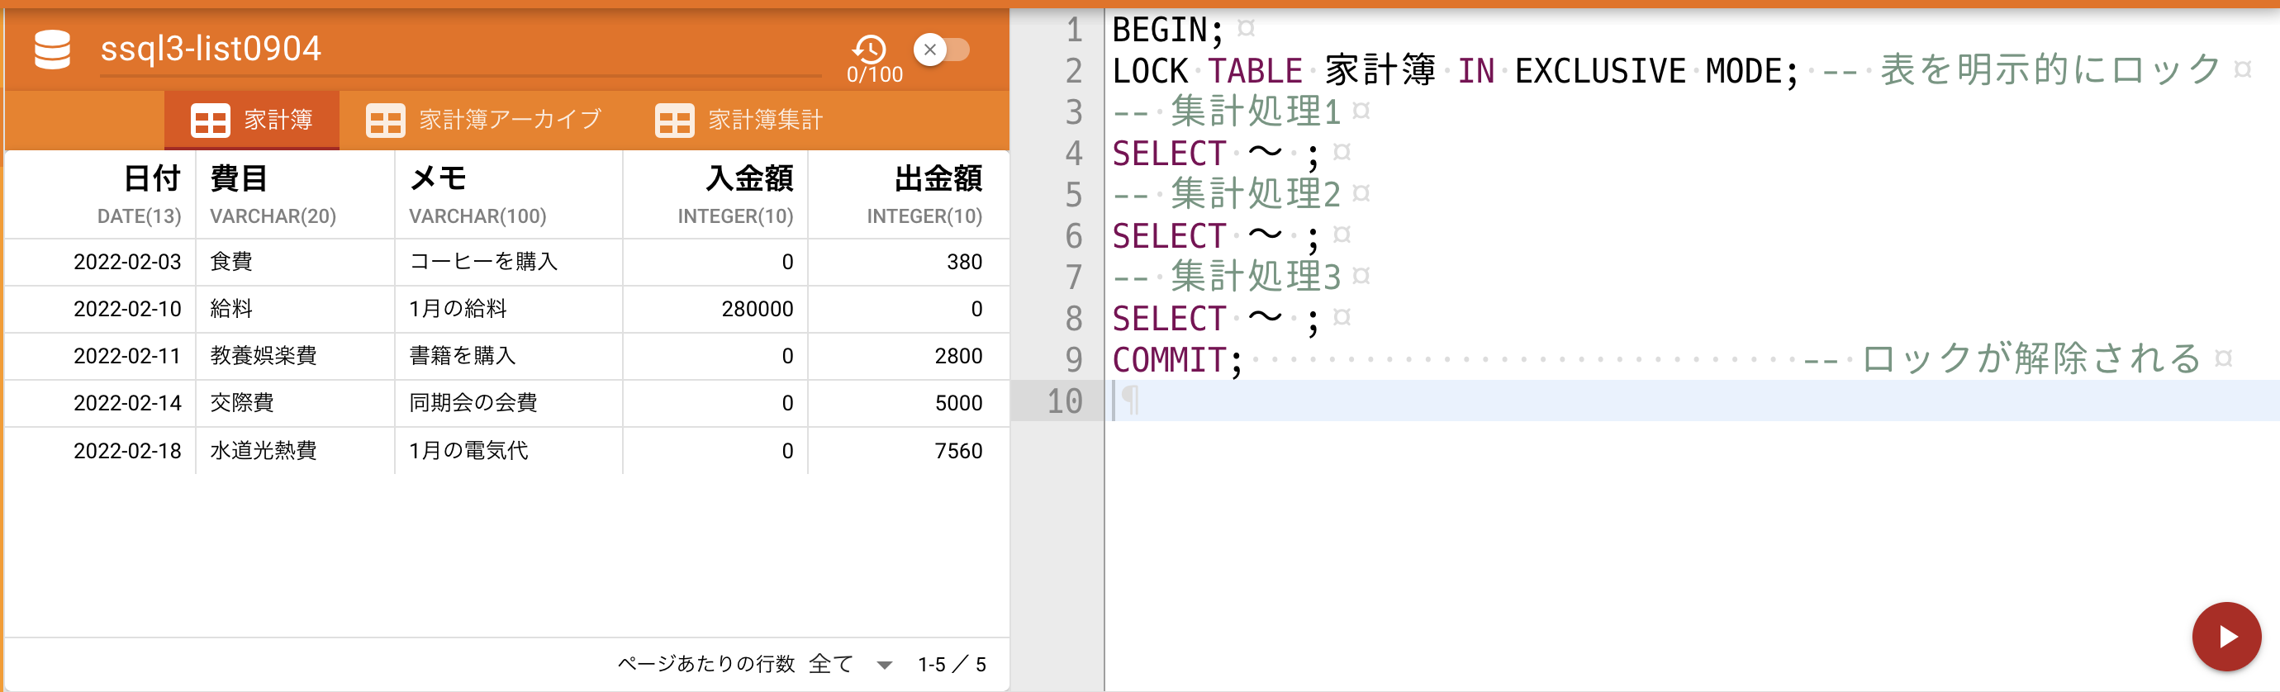Select the 家計簿集計 tab
Viewport: 2280px width, 692px height.
tap(739, 120)
